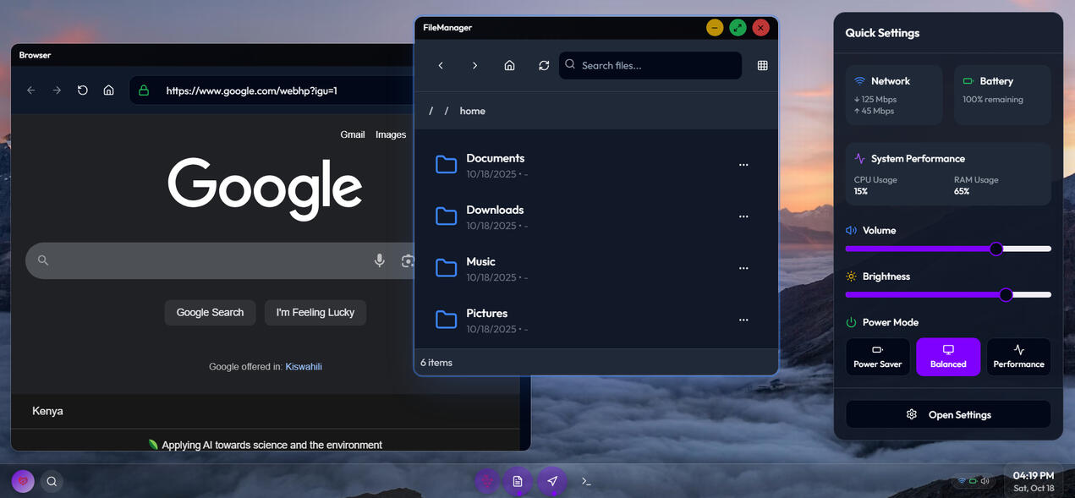Click the Network card in Quick Settings
The width and height of the screenshot is (1075, 498).
coord(894,95)
